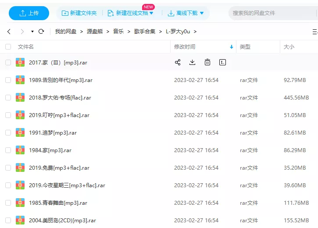Click the delete trash icon on hovered row
The image size is (318, 228).
(x=207, y=62)
